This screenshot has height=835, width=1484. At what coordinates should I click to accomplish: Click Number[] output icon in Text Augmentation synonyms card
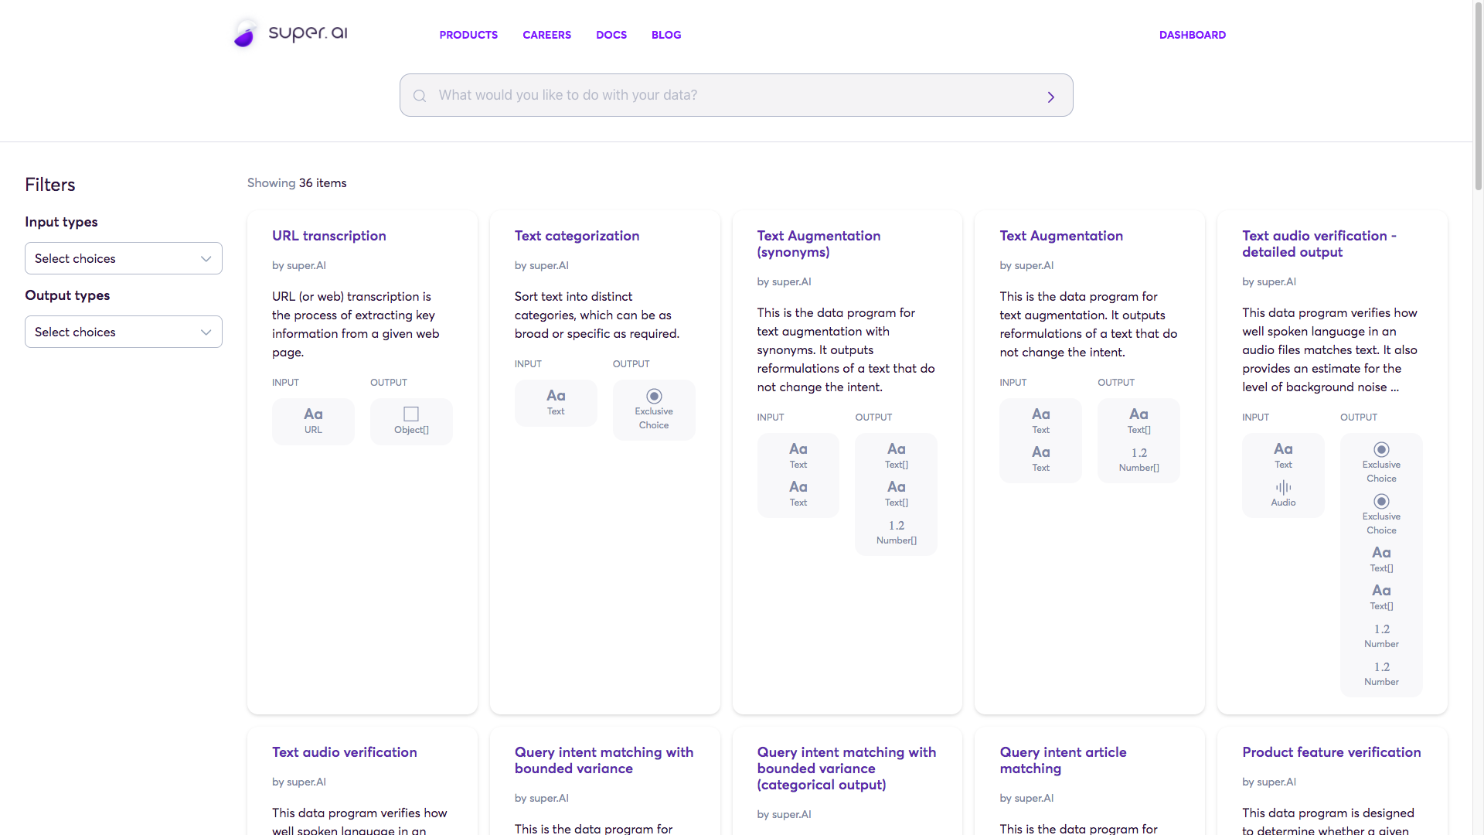(896, 526)
